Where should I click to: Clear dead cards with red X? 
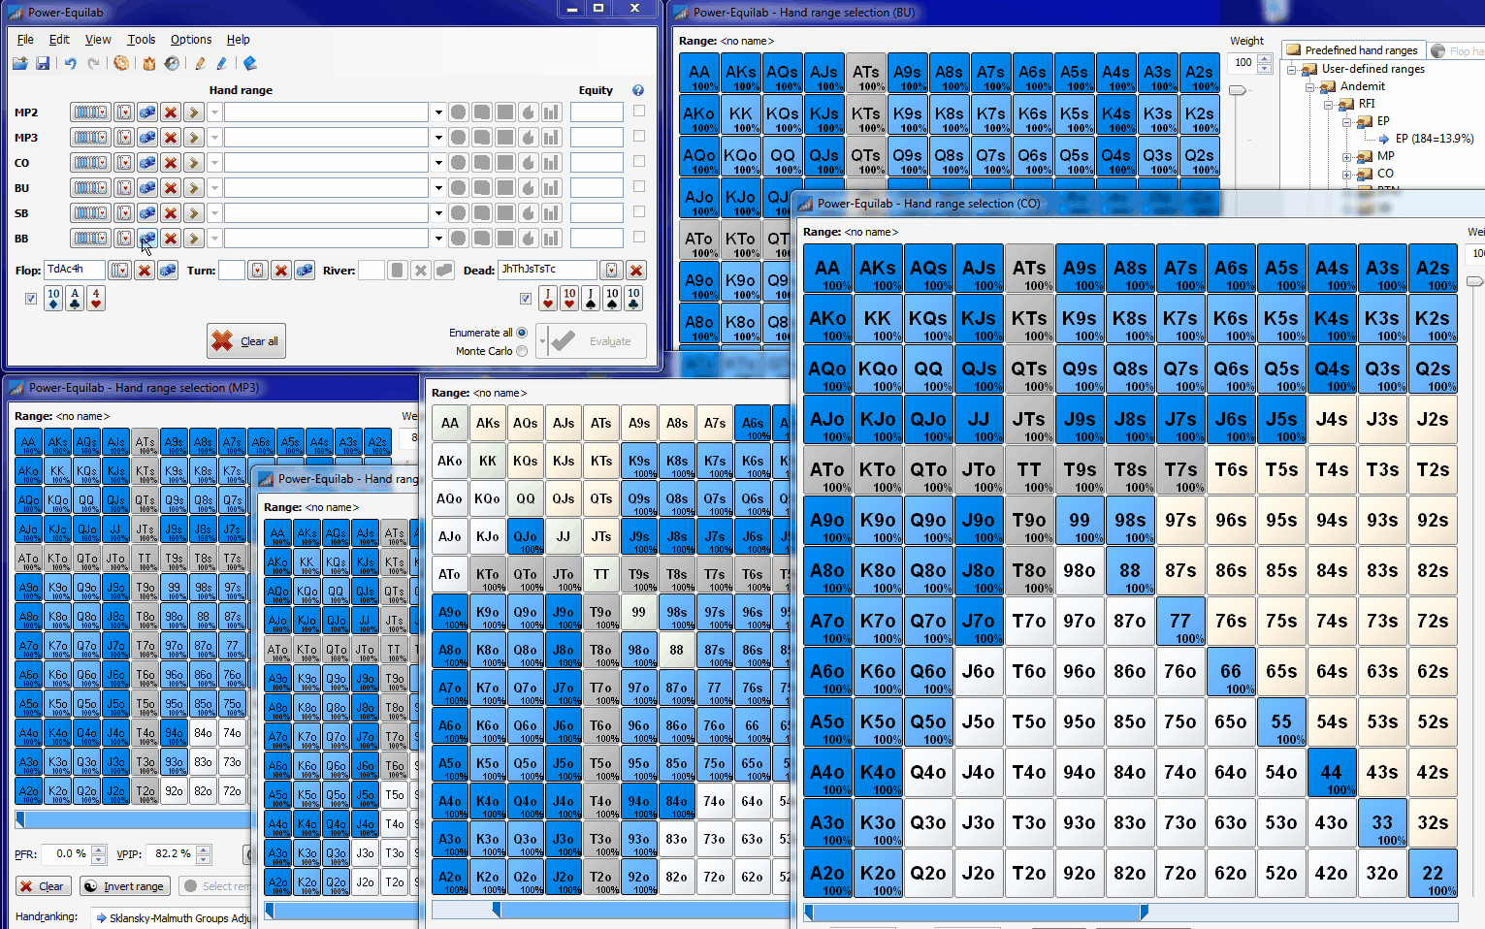(x=636, y=271)
